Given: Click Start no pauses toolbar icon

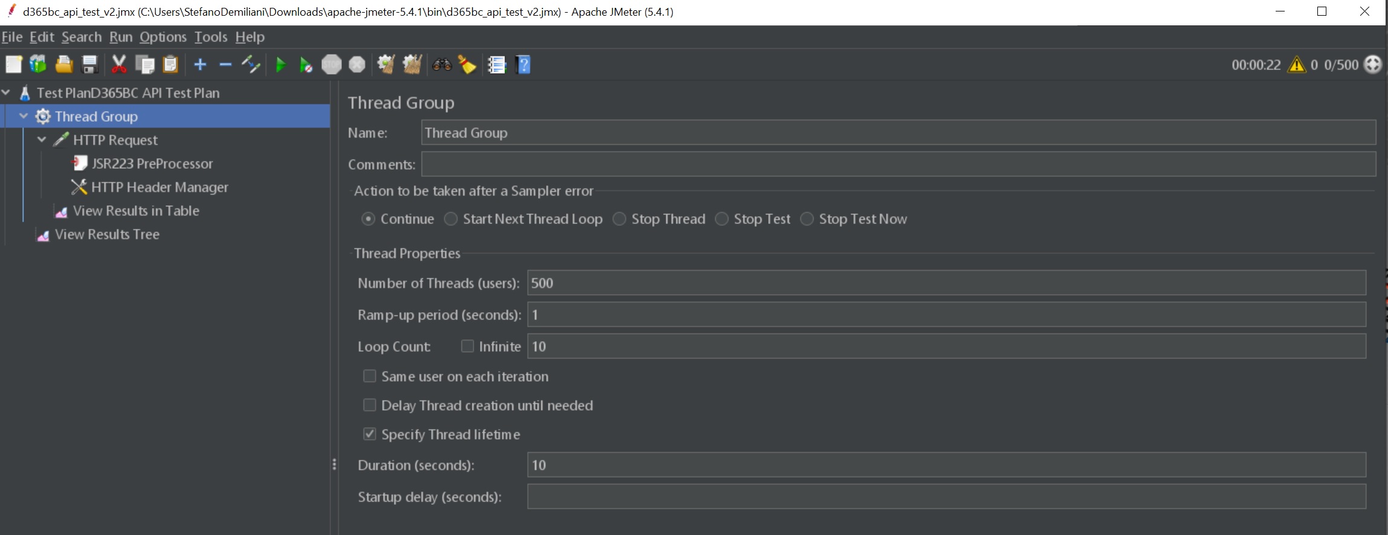Looking at the screenshot, I should pyautogui.click(x=306, y=65).
